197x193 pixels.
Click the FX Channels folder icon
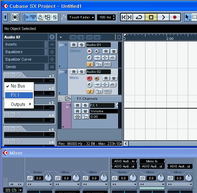pyautogui.click(x=68, y=98)
